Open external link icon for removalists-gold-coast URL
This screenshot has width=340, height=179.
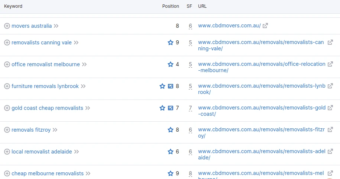tap(330, 108)
